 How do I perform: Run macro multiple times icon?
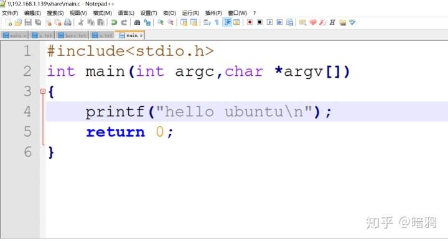click(279, 22)
